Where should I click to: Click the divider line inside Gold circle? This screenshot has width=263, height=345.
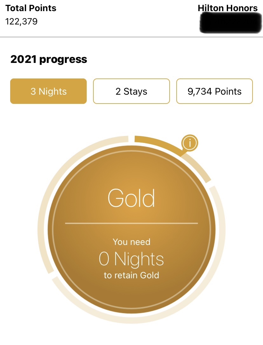click(x=131, y=223)
